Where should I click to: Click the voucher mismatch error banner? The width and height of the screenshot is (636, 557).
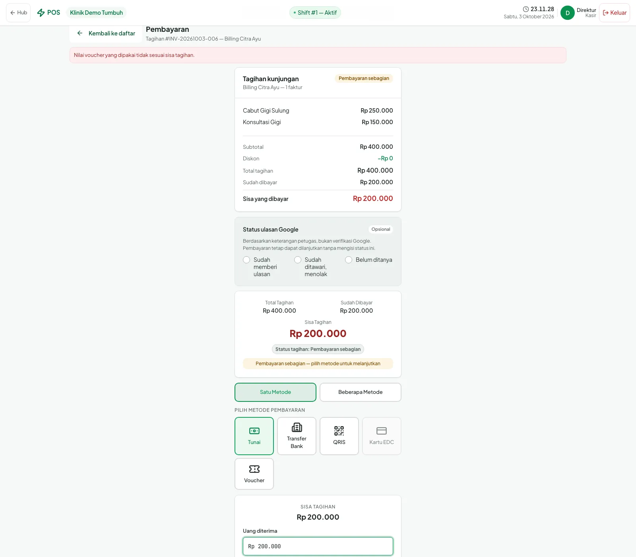pyautogui.click(x=318, y=55)
